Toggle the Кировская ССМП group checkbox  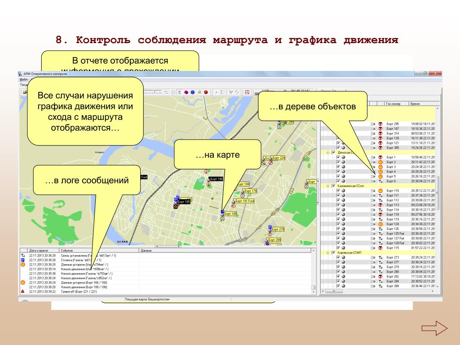333,252
